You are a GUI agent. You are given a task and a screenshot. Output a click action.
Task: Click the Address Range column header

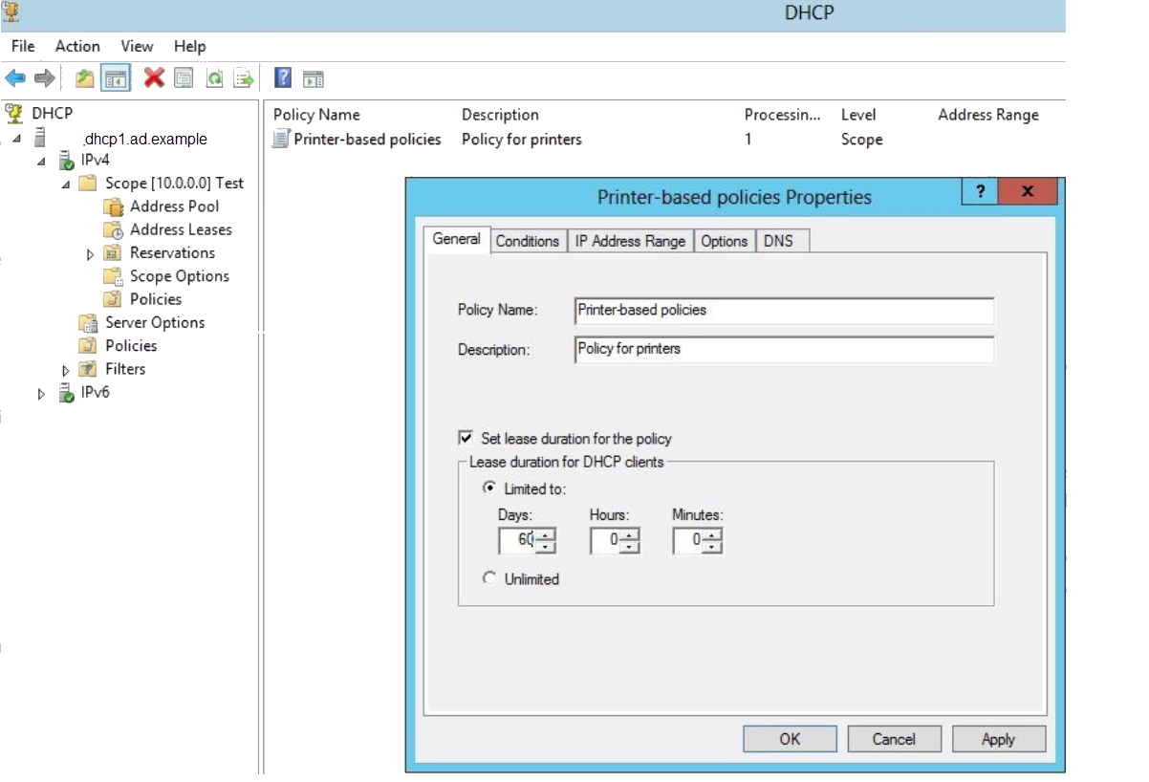click(988, 115)
